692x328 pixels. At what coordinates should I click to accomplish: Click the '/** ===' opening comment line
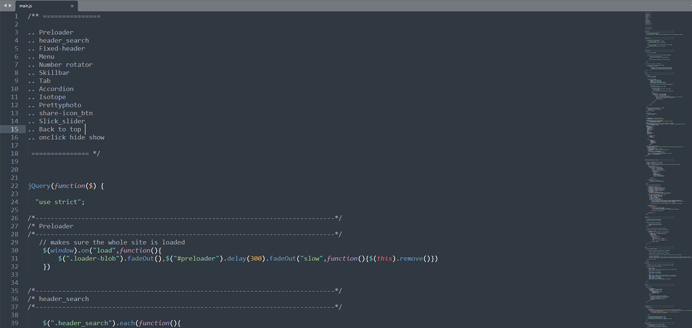tap(64, 16)
